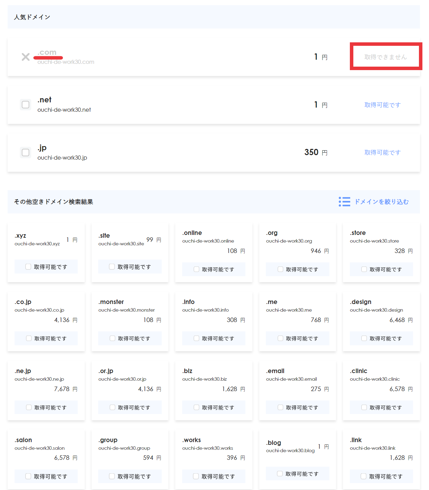This screenshot has height=490, width=429.
Task: Check the .monster domain checkbox
Action: point(112,338)
